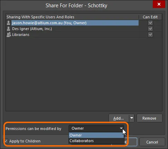This screenshot has height=149, width=168.
Task: Click the group icon beside Librarians
Action: pos(9,35)
